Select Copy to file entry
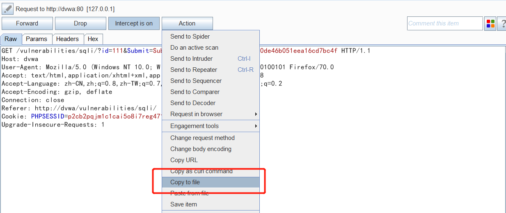 point(211,182)
